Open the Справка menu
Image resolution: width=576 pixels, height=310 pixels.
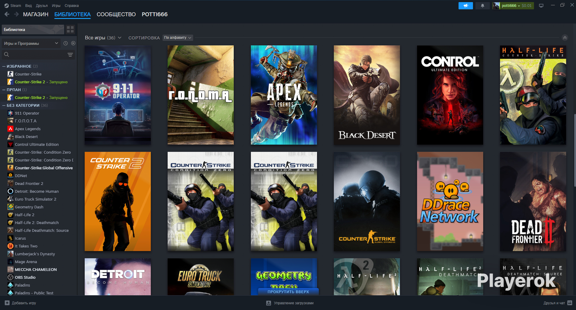click(x=72, y=6)
